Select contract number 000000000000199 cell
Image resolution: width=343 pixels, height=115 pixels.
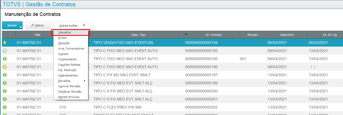tap(201, 83)
